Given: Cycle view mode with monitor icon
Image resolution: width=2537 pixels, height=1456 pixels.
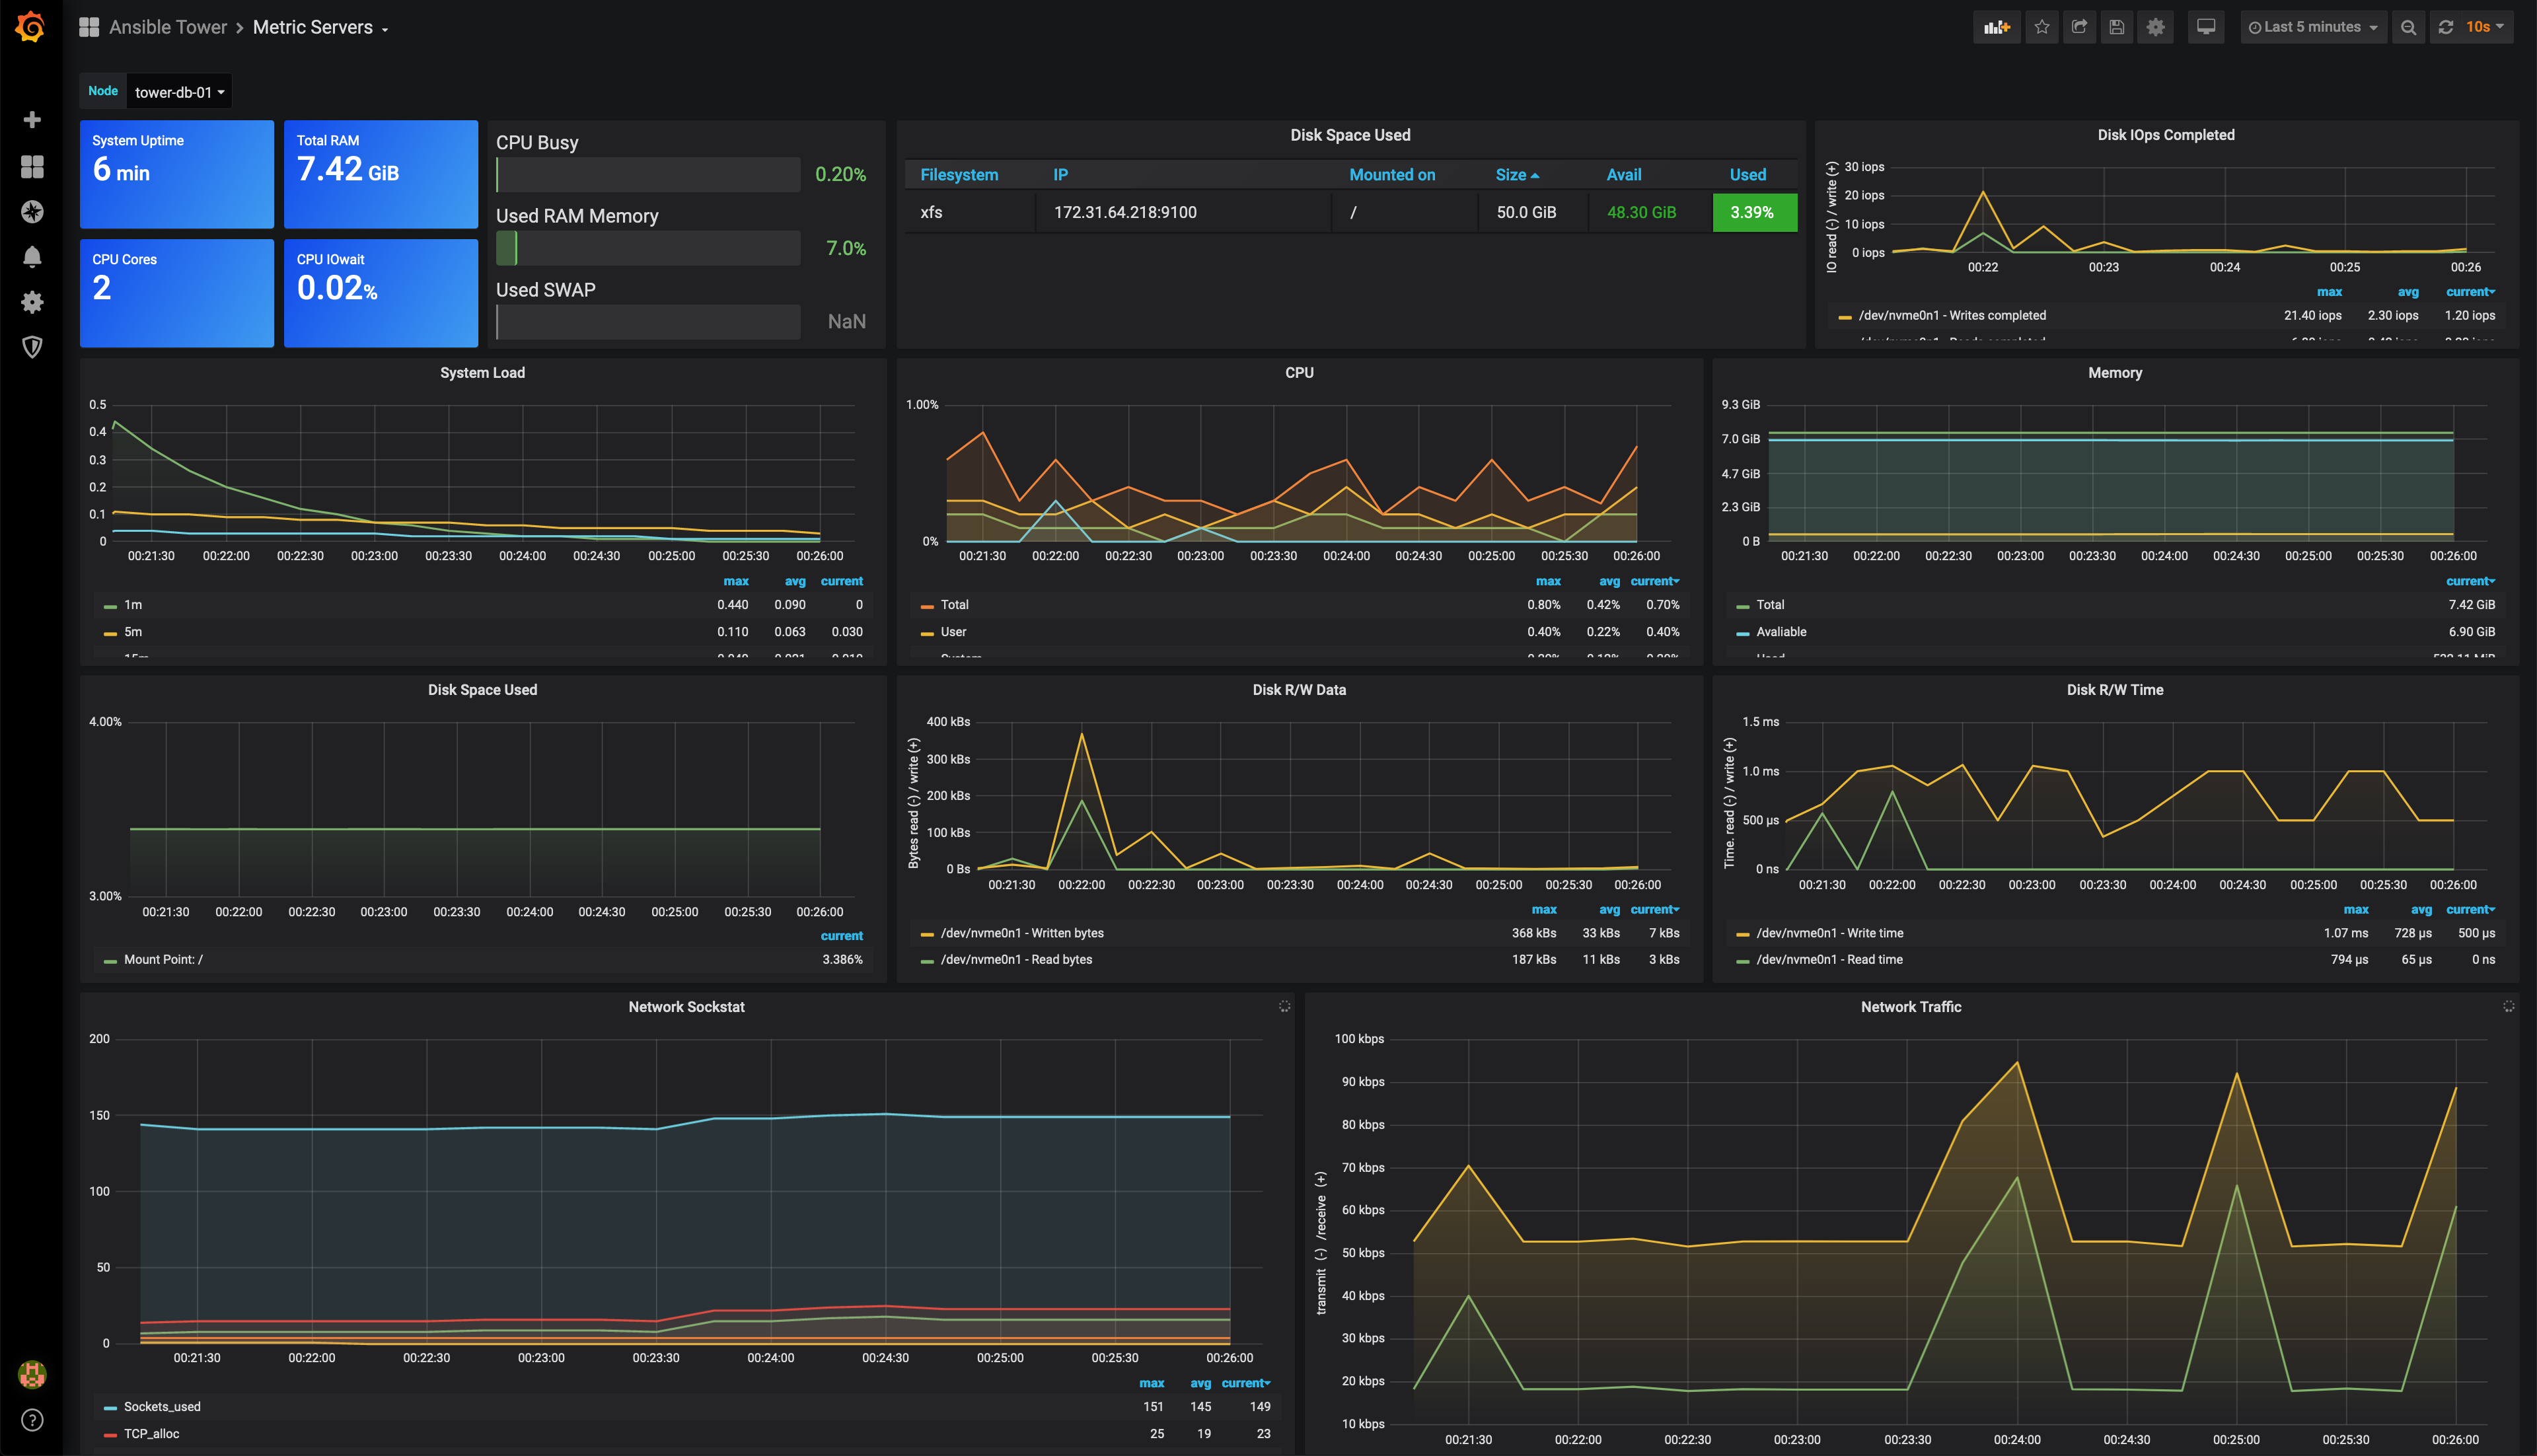Looking at the screenshot, I should coord(2206,27).
